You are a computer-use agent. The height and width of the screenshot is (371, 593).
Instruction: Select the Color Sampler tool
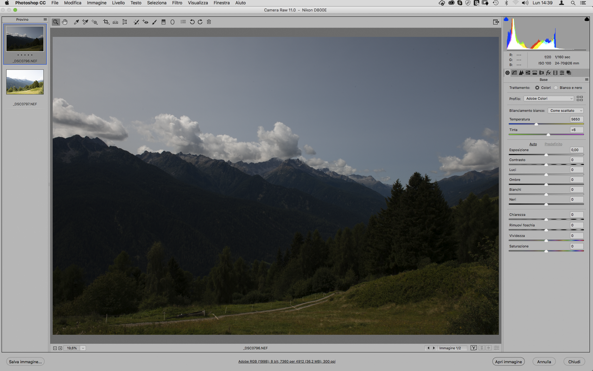click(85, 22)
